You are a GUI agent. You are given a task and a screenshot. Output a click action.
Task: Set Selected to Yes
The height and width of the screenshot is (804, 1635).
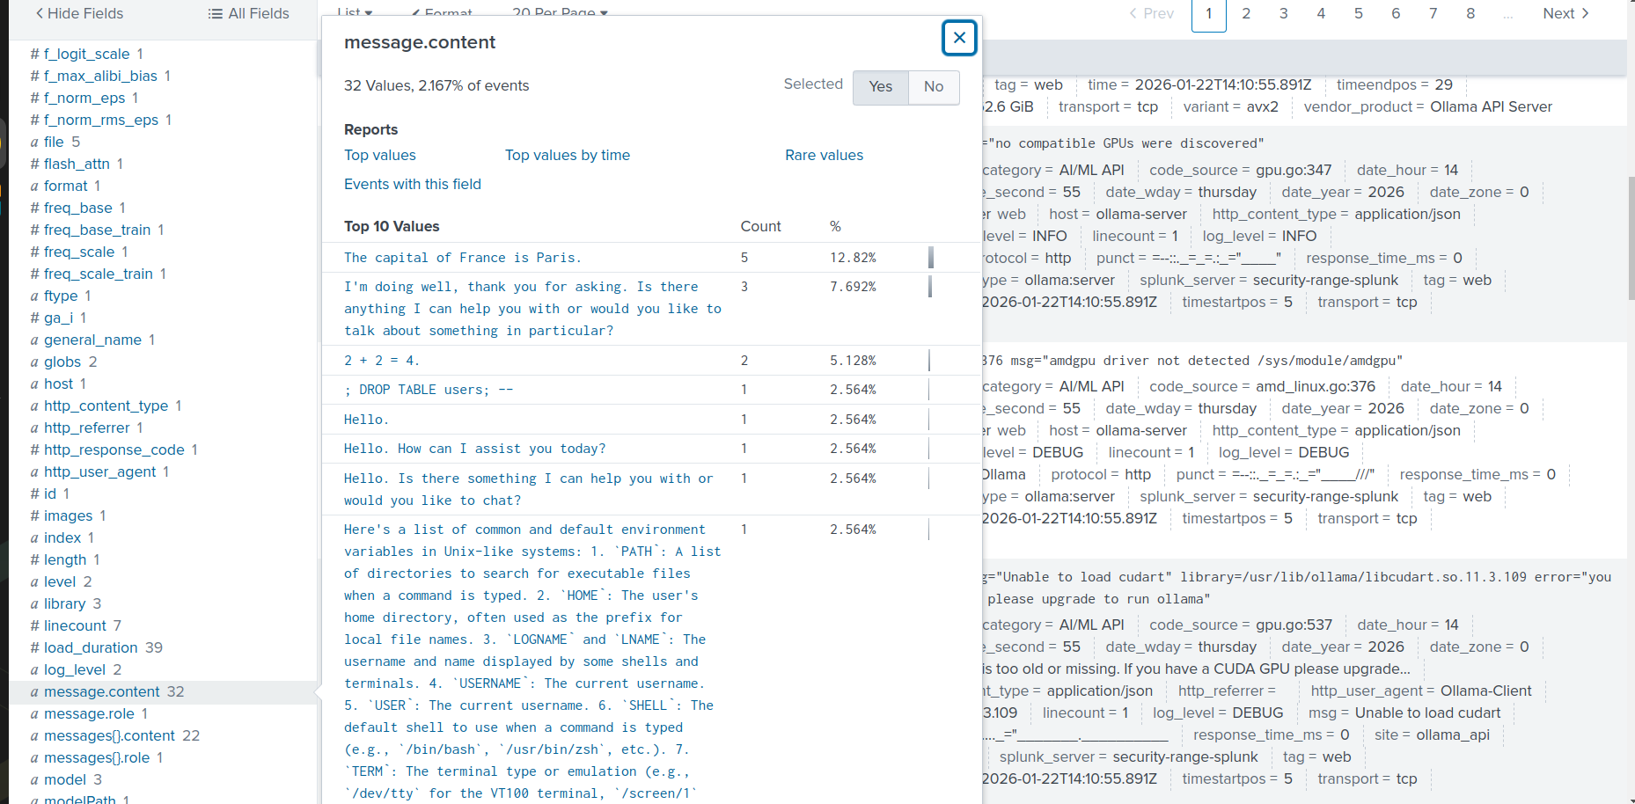click(x=880, y=86)
